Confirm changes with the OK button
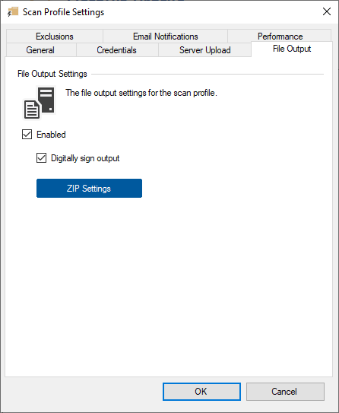 pos(201,392)
